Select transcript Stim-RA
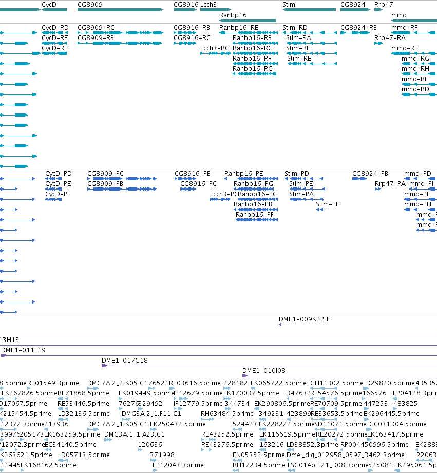 coord(311,43)
